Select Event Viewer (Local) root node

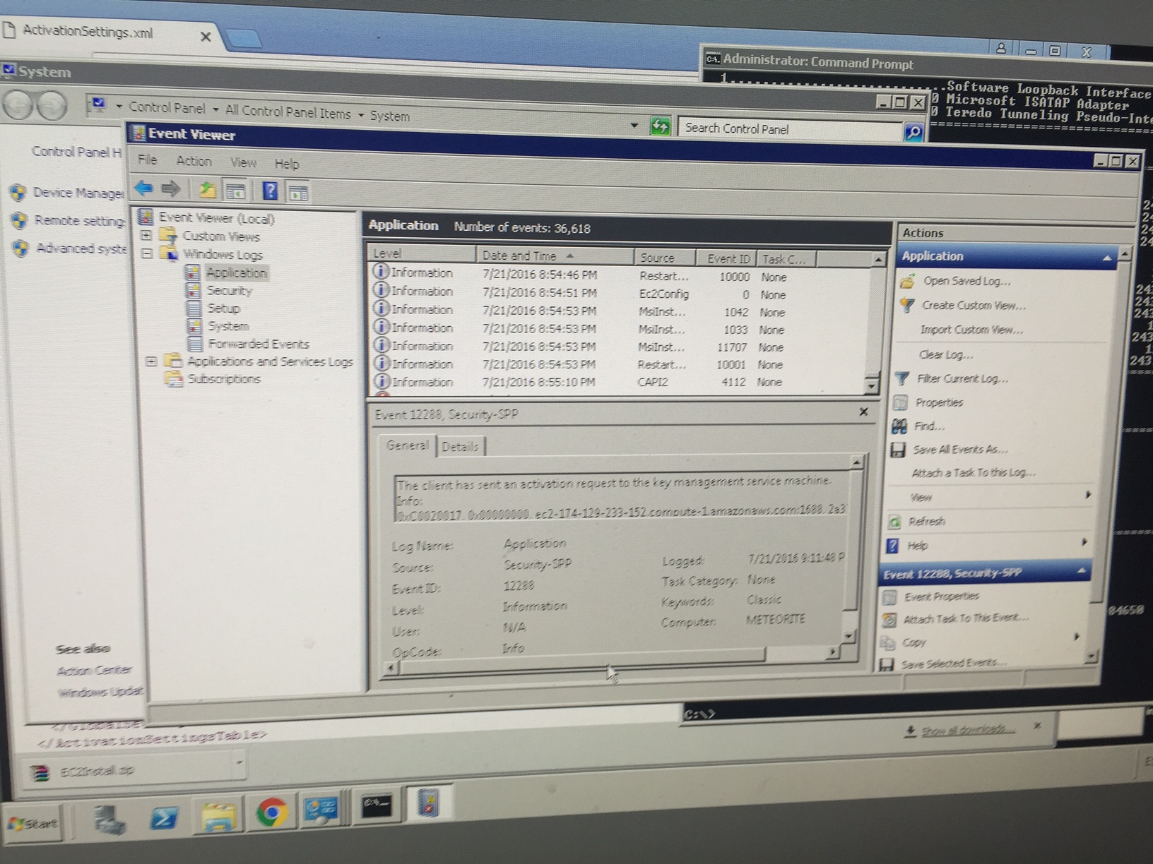[216, 218]
